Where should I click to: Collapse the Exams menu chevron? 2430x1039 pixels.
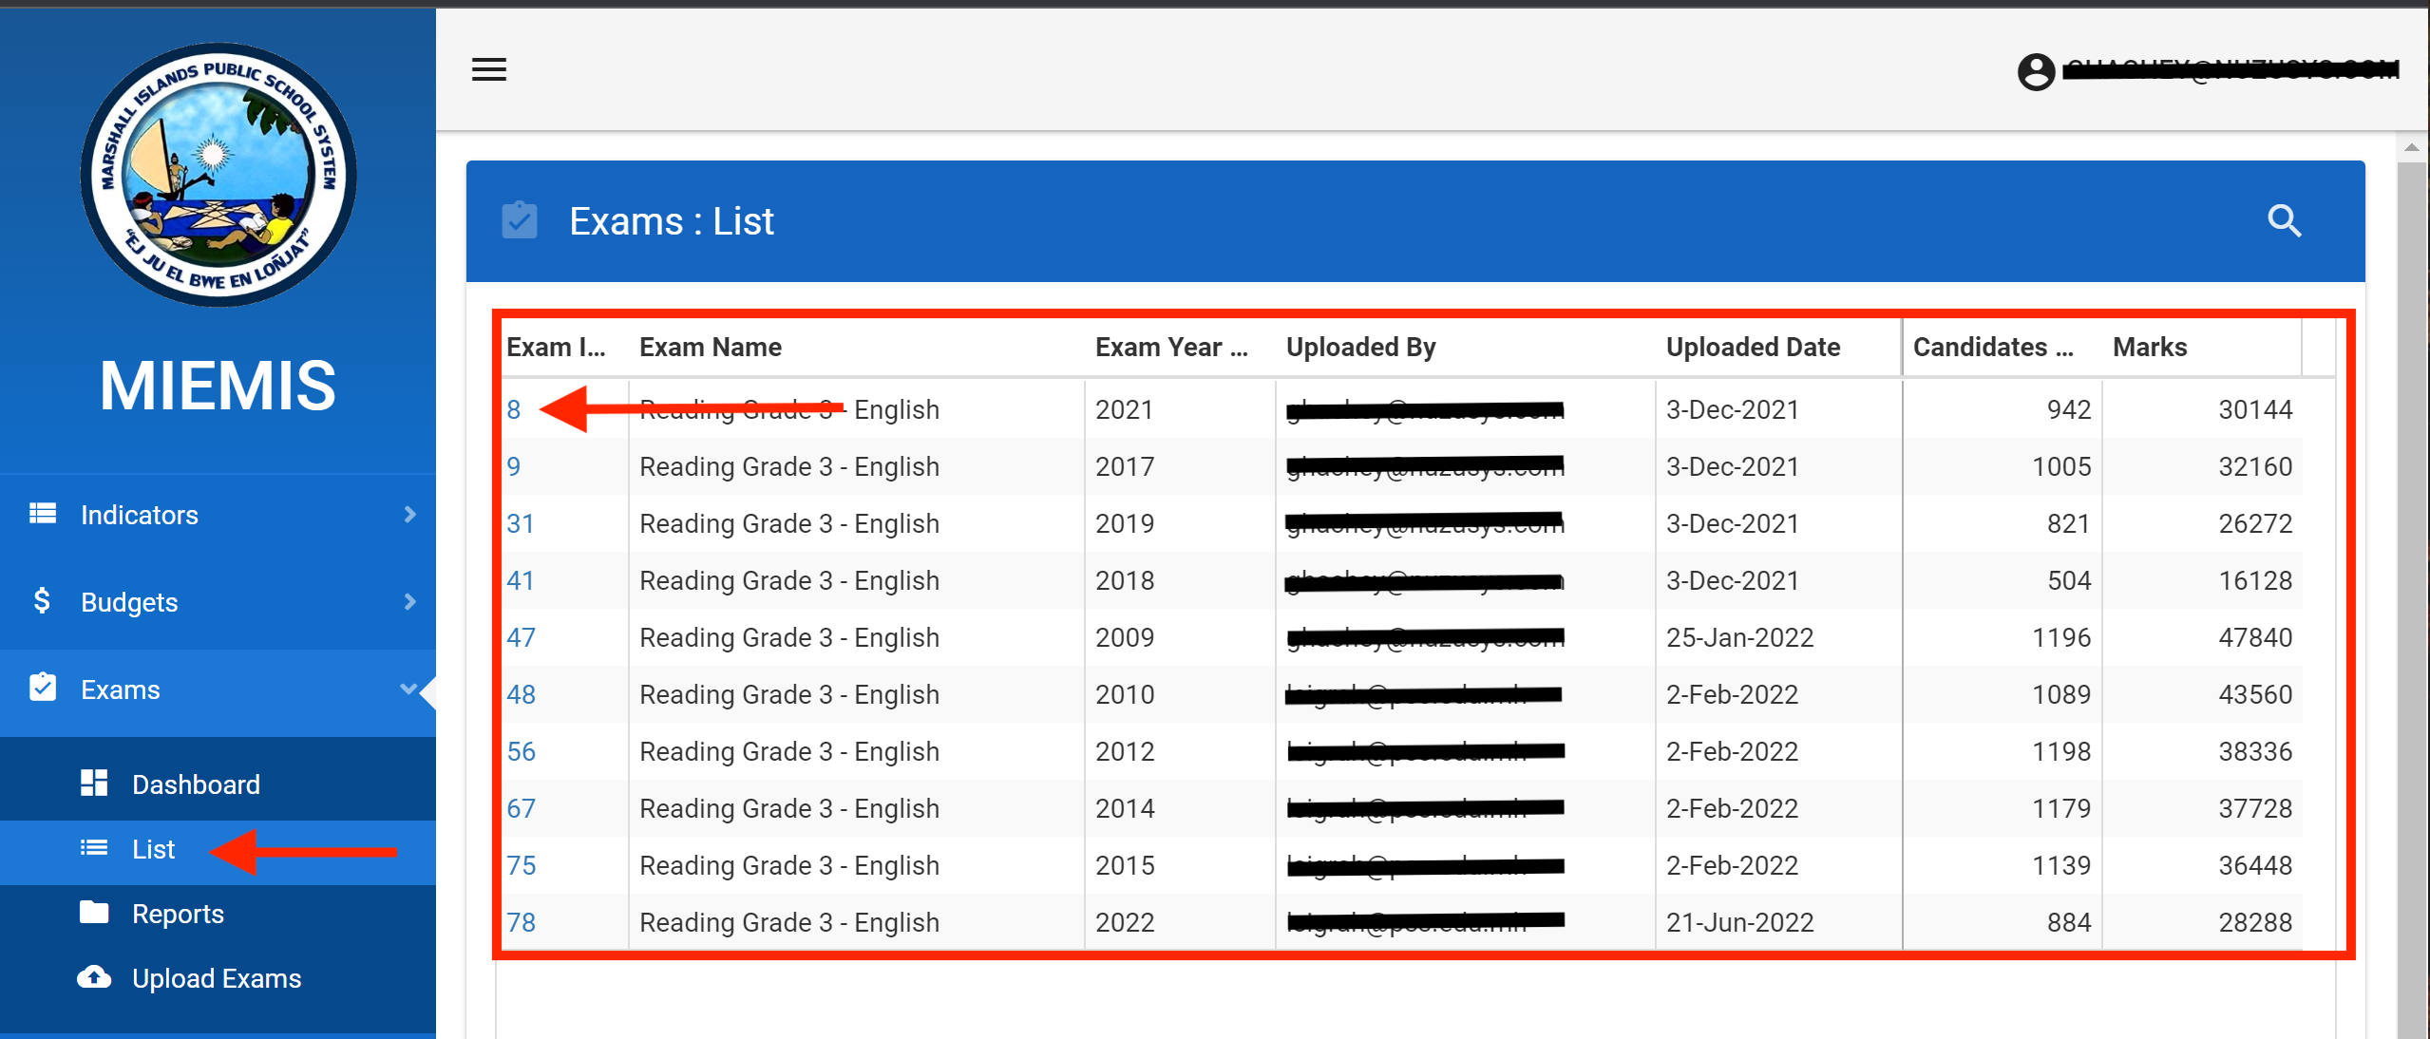tap(408, 689)
